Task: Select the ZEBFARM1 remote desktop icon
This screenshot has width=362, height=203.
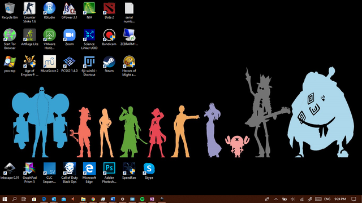Action: pyautogui.click(x=129, y=38)
